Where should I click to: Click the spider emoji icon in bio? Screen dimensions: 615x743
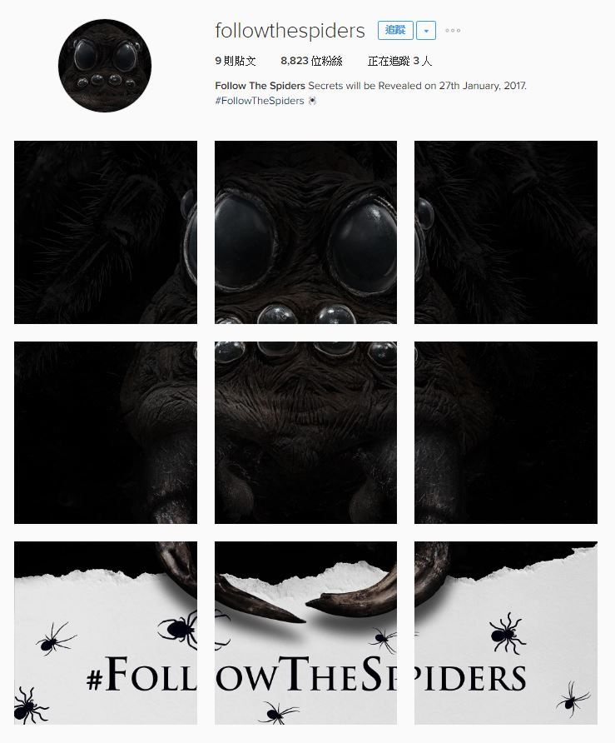(x=312, y=101)
